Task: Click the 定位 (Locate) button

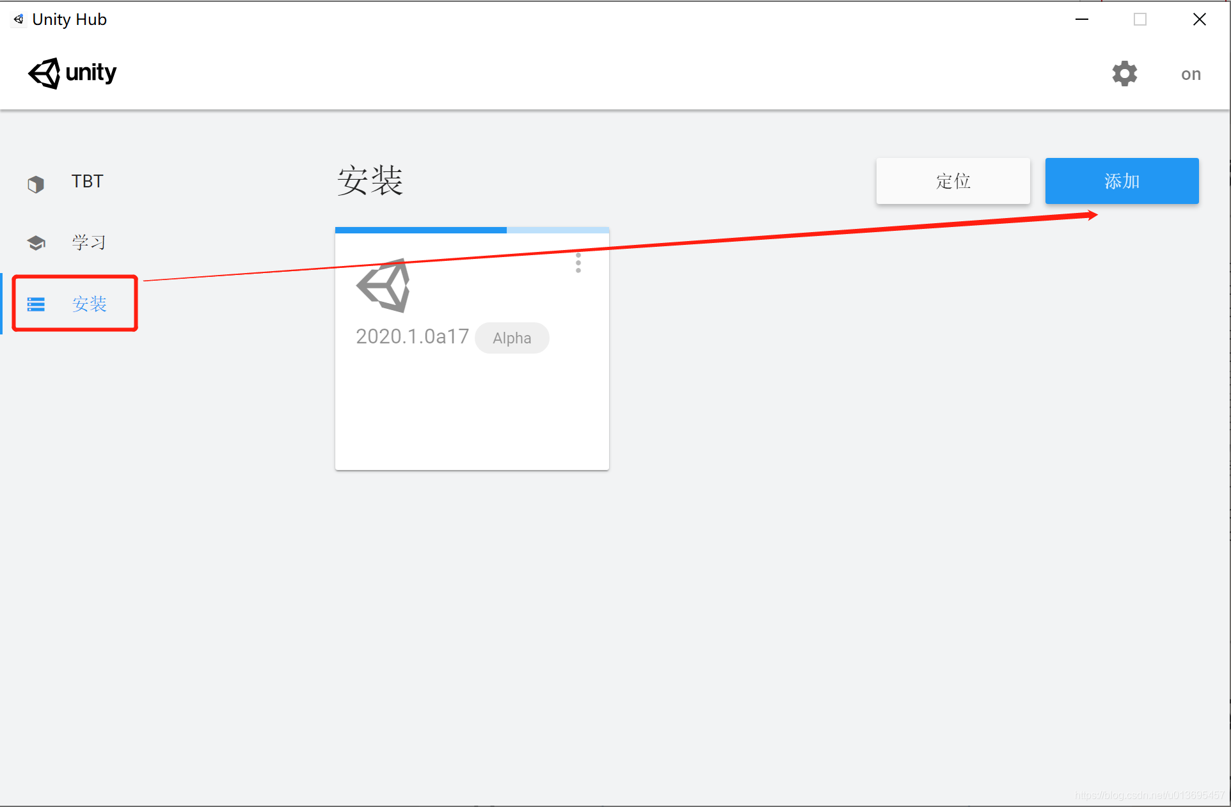Action: coord(953,180)
